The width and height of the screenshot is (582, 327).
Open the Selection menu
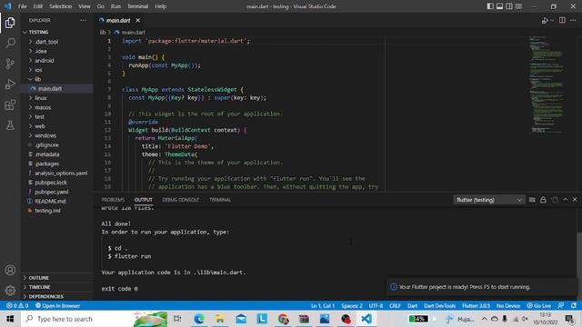pos(61,6)
